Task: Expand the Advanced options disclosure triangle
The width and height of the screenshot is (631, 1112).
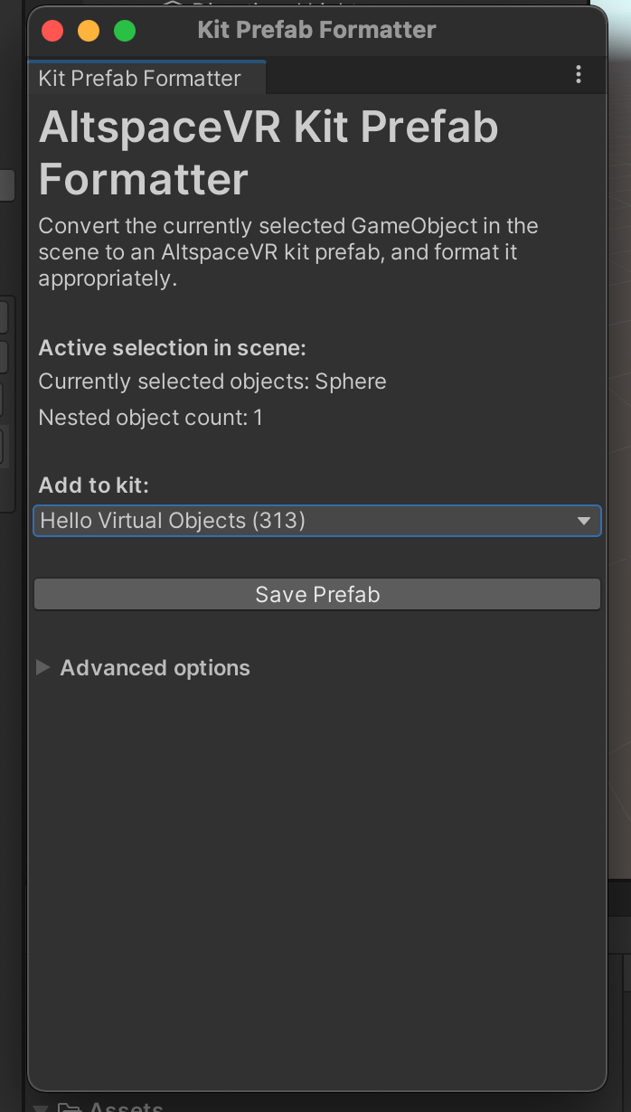Action: click(x=42, y=668)
